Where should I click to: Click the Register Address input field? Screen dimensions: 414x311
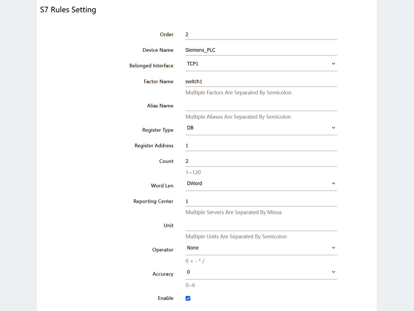(261, 145)
